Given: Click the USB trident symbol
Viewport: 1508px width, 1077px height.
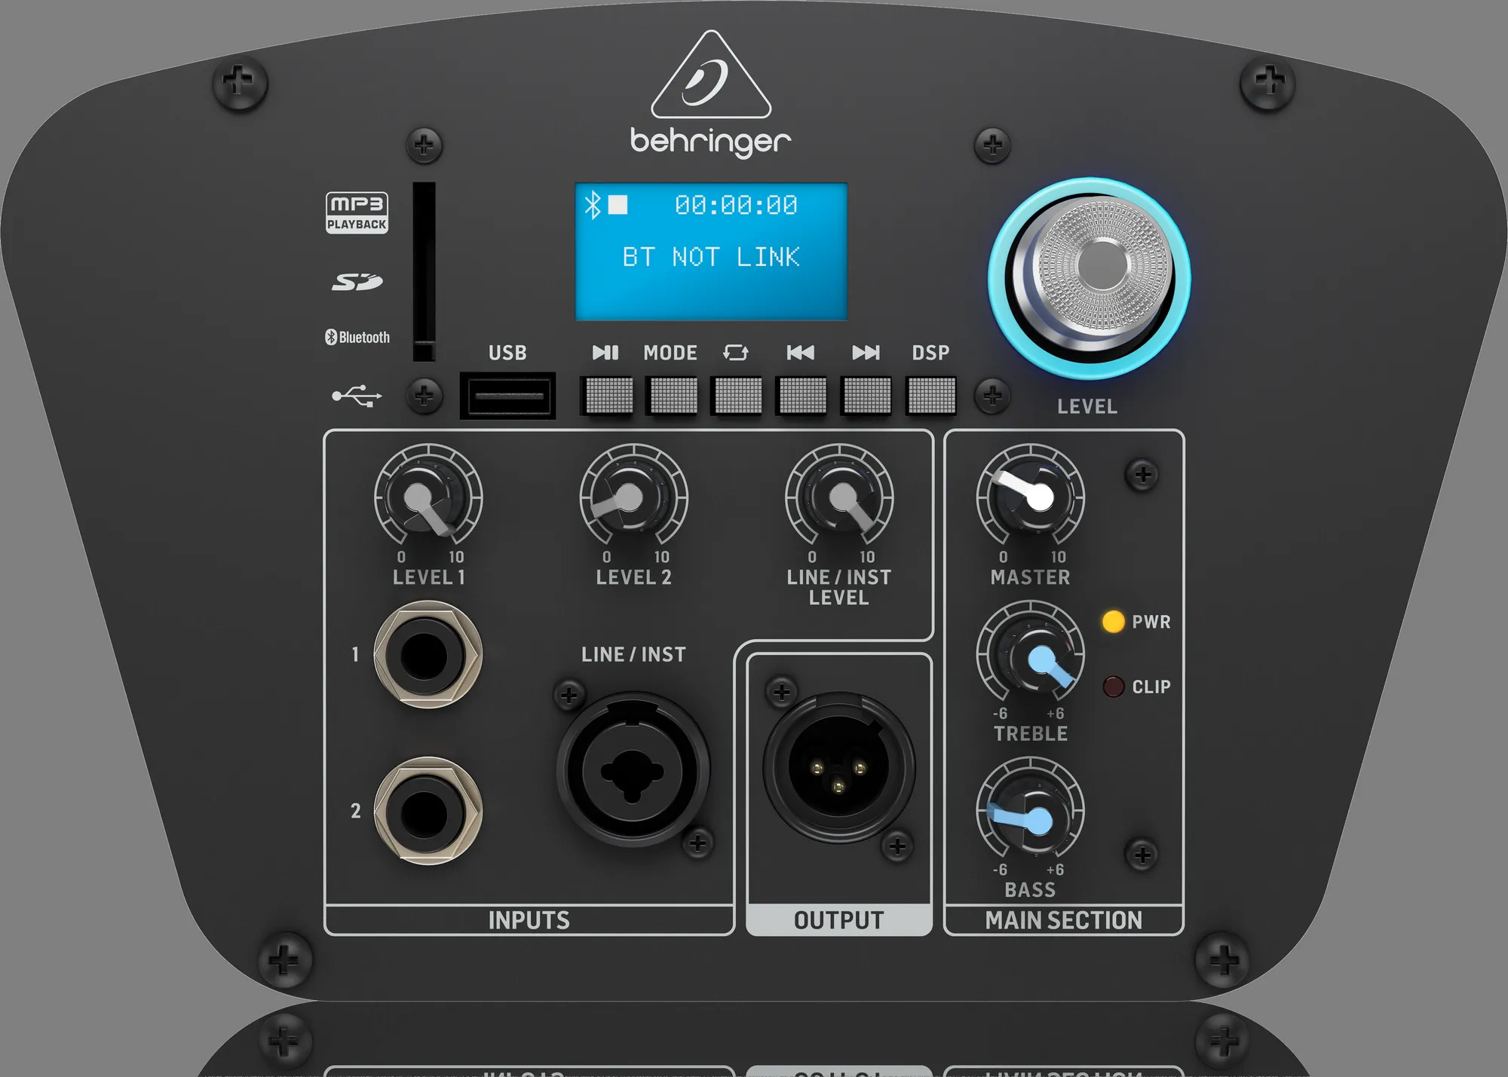Looking at the screenshot, I should [357, 396].
